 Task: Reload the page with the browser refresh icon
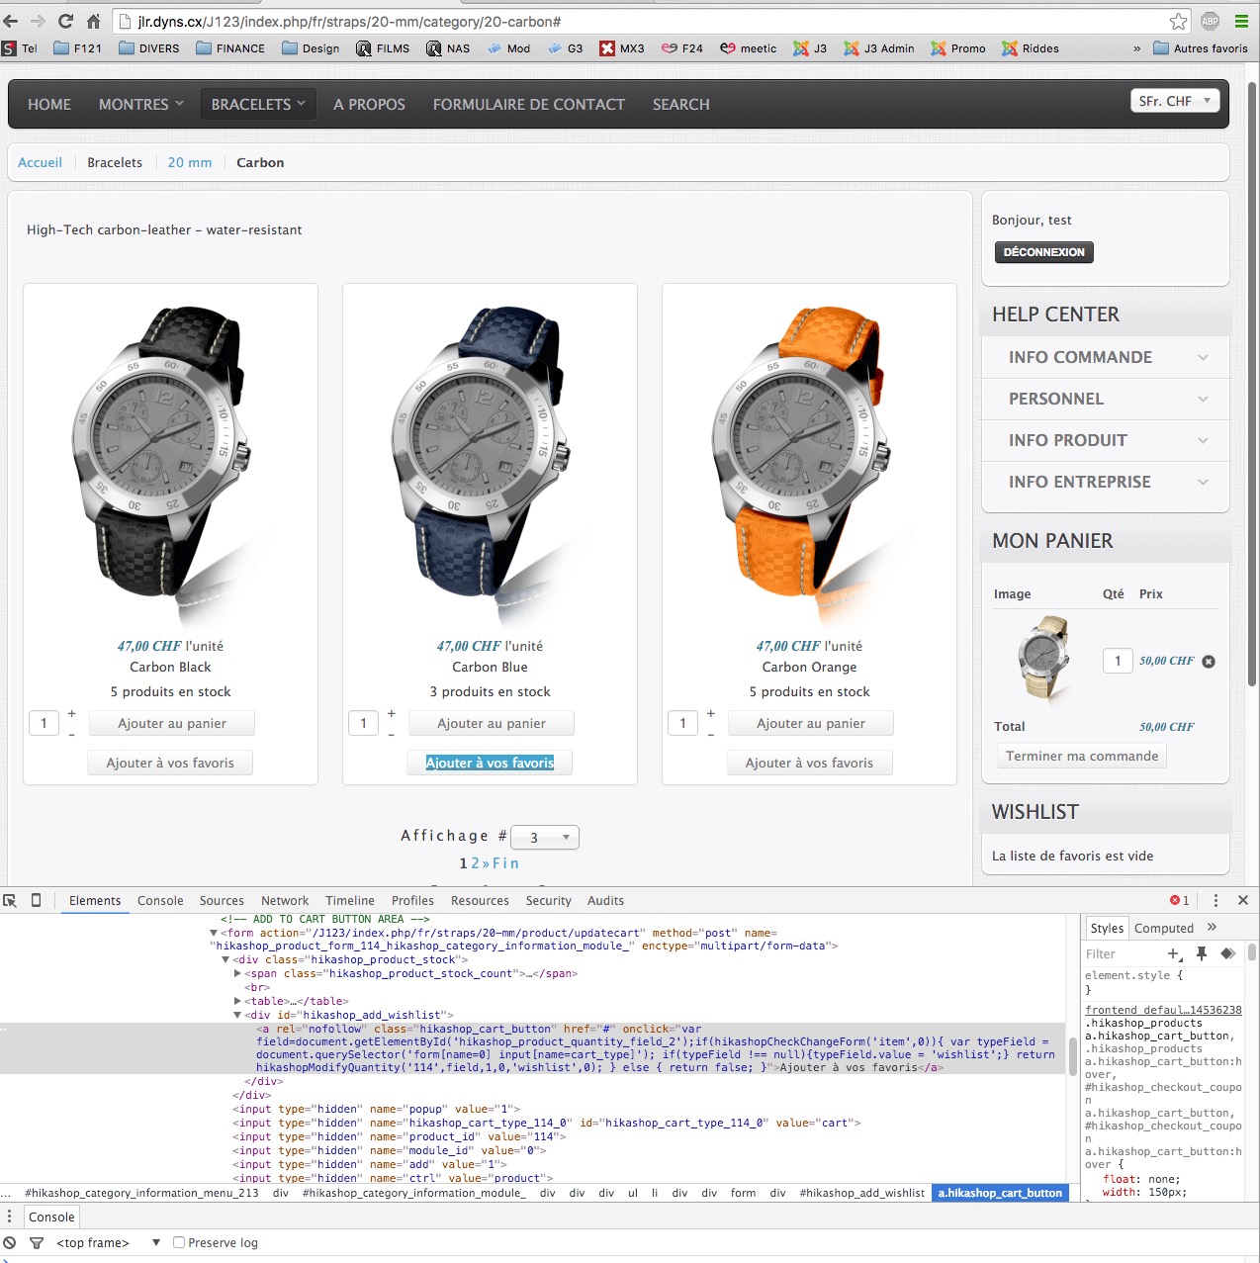[65, 21]
